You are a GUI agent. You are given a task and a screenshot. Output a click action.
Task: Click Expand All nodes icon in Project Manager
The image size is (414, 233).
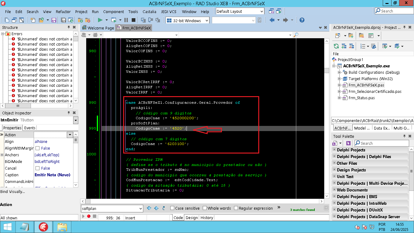click(x=344, y=46)
